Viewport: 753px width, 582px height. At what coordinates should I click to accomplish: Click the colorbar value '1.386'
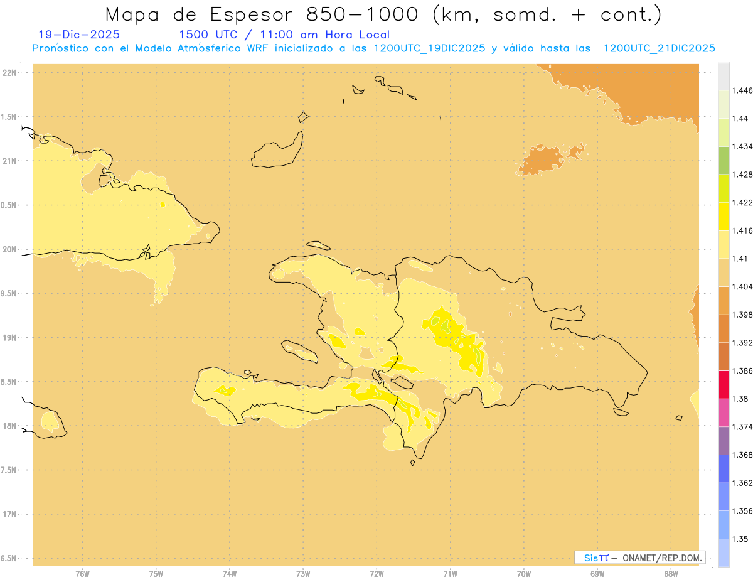pyautogui.click(x=742, y=371)
